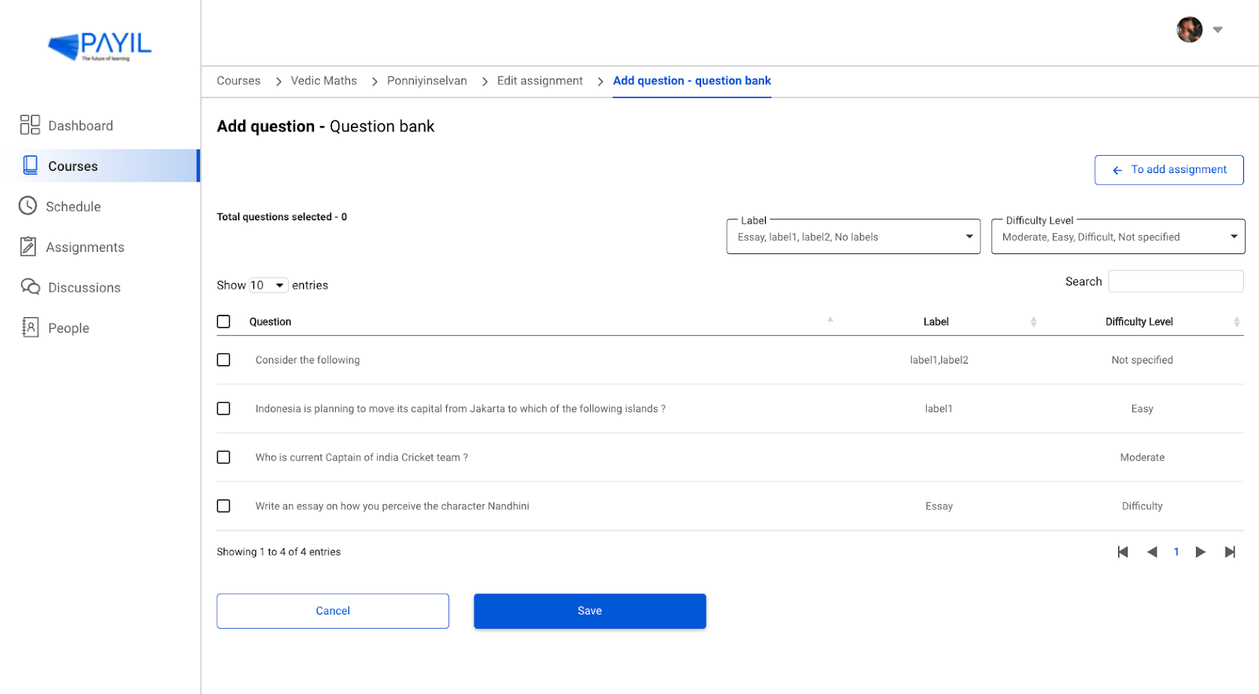
Task: Click into the Search input field
Action: (x=1176, y=281)
